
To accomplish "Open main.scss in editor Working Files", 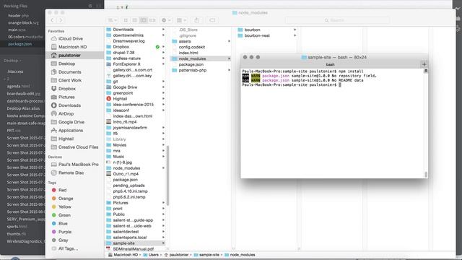I will point(17,30).
